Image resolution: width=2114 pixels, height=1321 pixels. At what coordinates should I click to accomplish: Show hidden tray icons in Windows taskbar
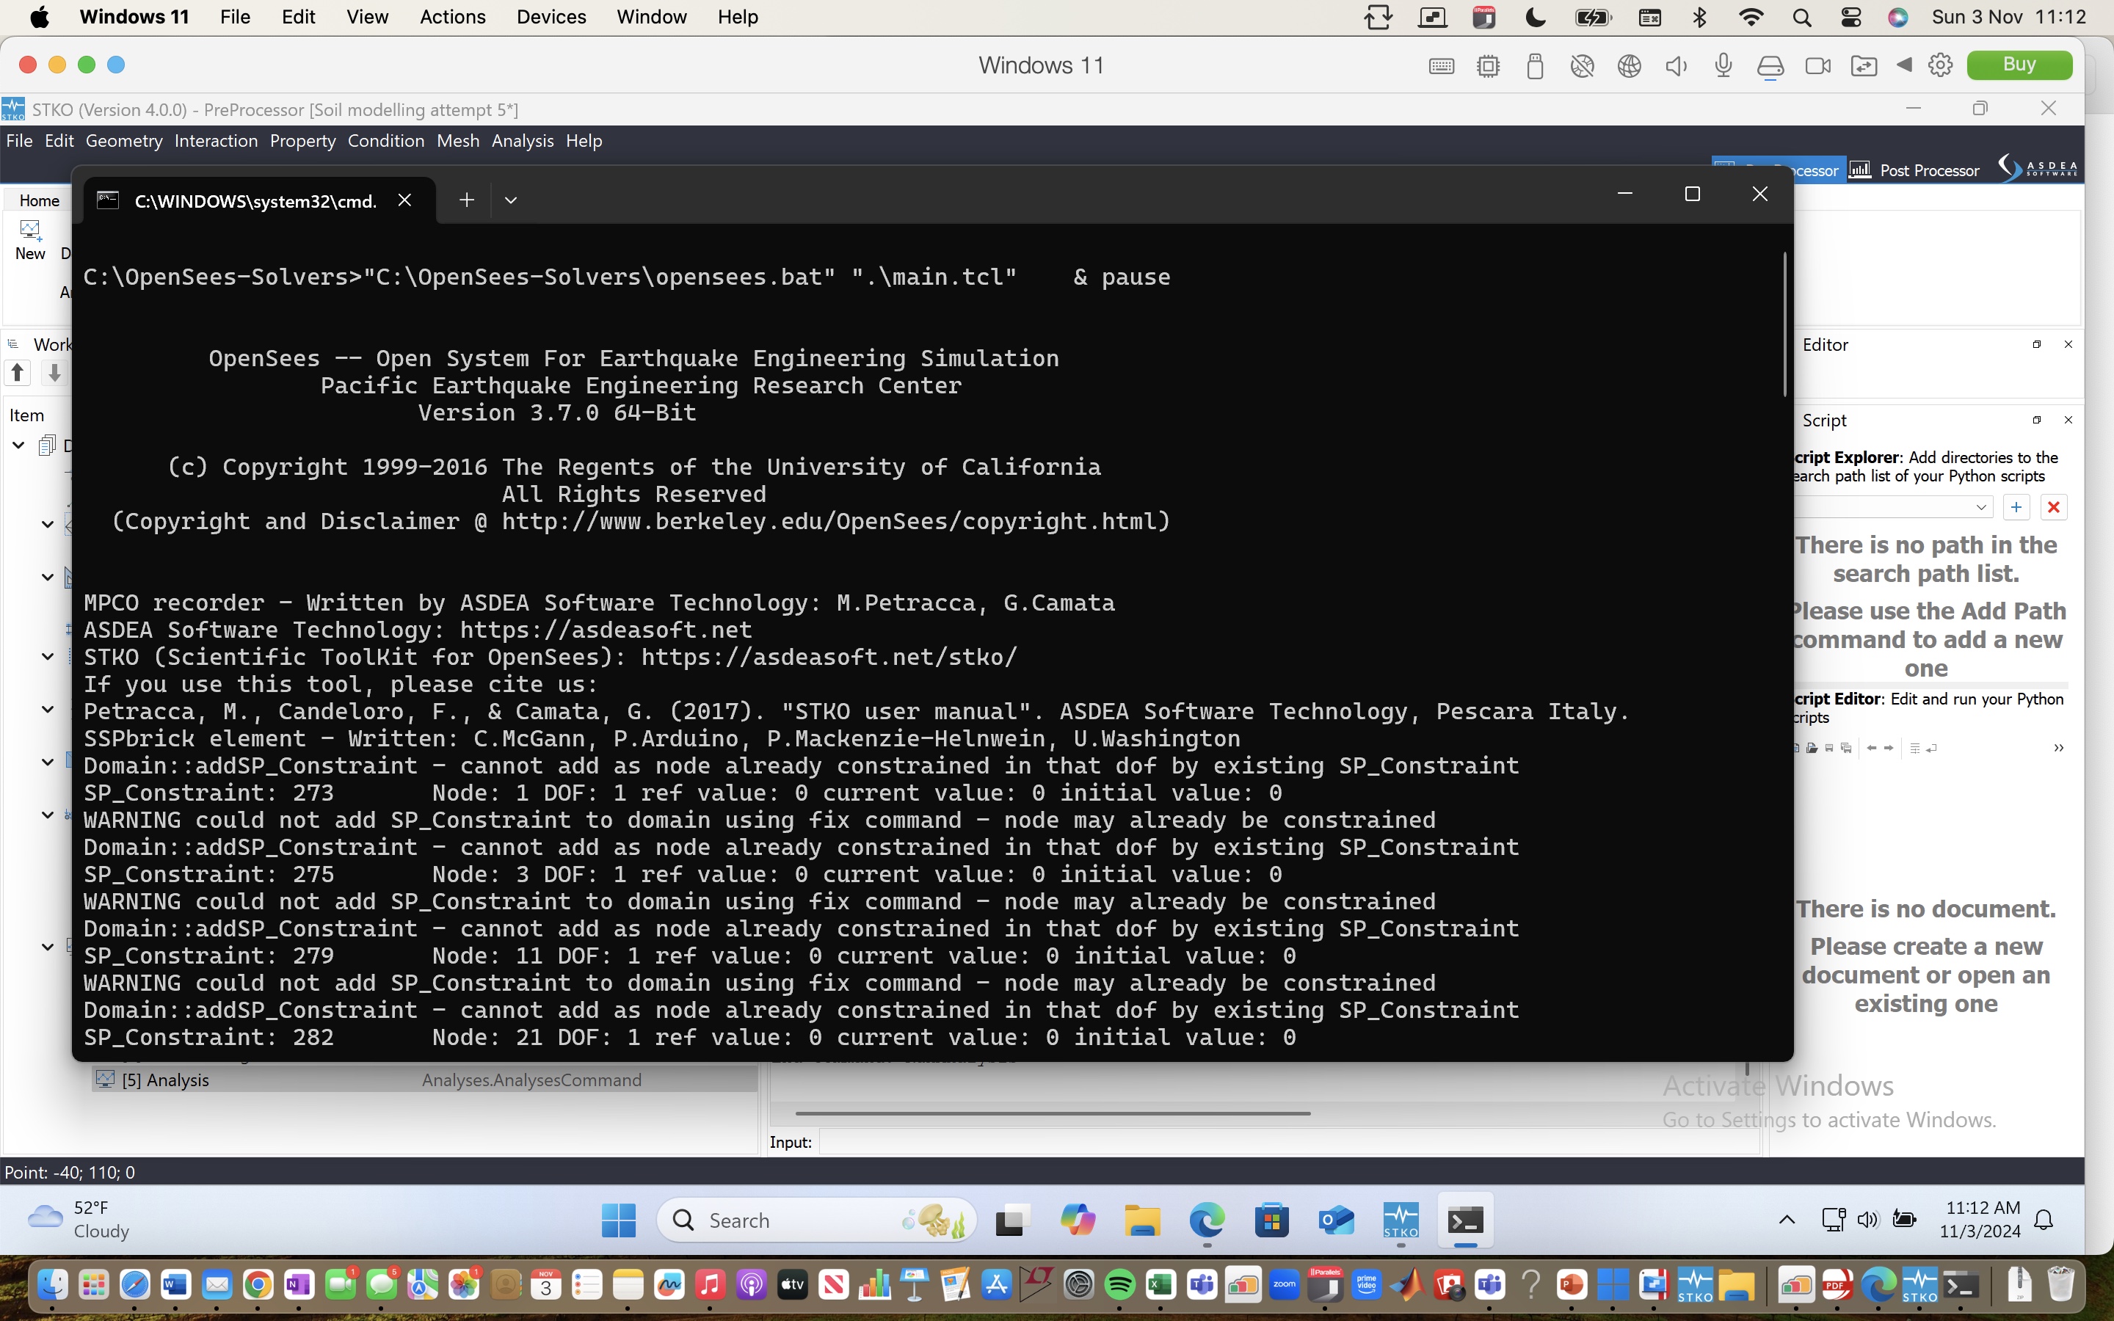(1787, 1220)
